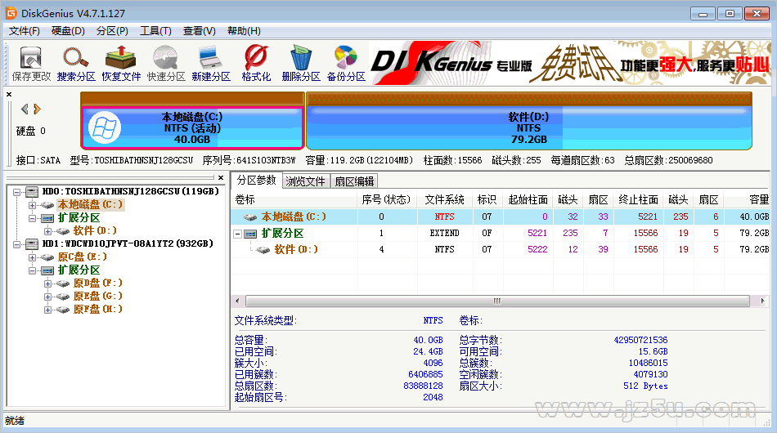This screenshot has width=777, height=433.
Task: Expand 软件 (D:) node in the tree
Action: [x=47, y=231]
